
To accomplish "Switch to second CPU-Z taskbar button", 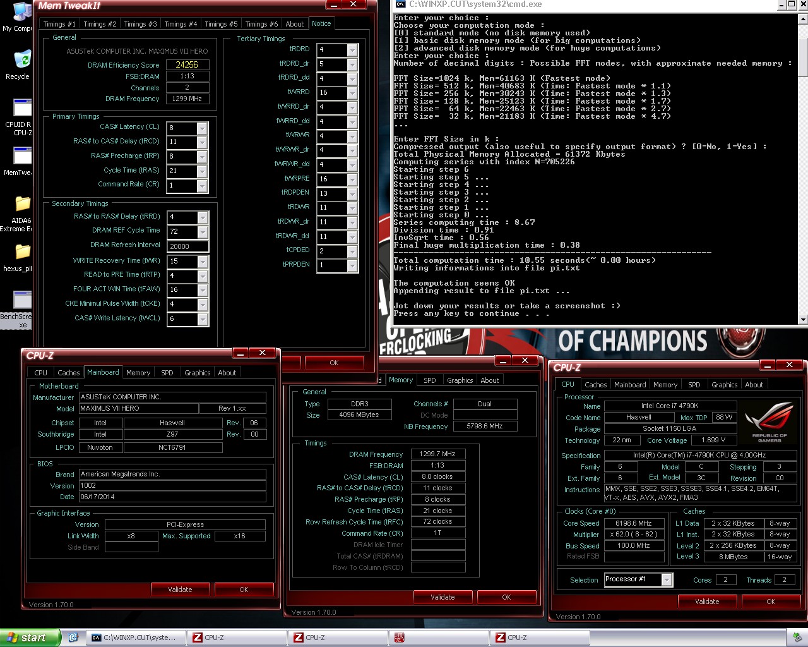I will coord(338,638).
